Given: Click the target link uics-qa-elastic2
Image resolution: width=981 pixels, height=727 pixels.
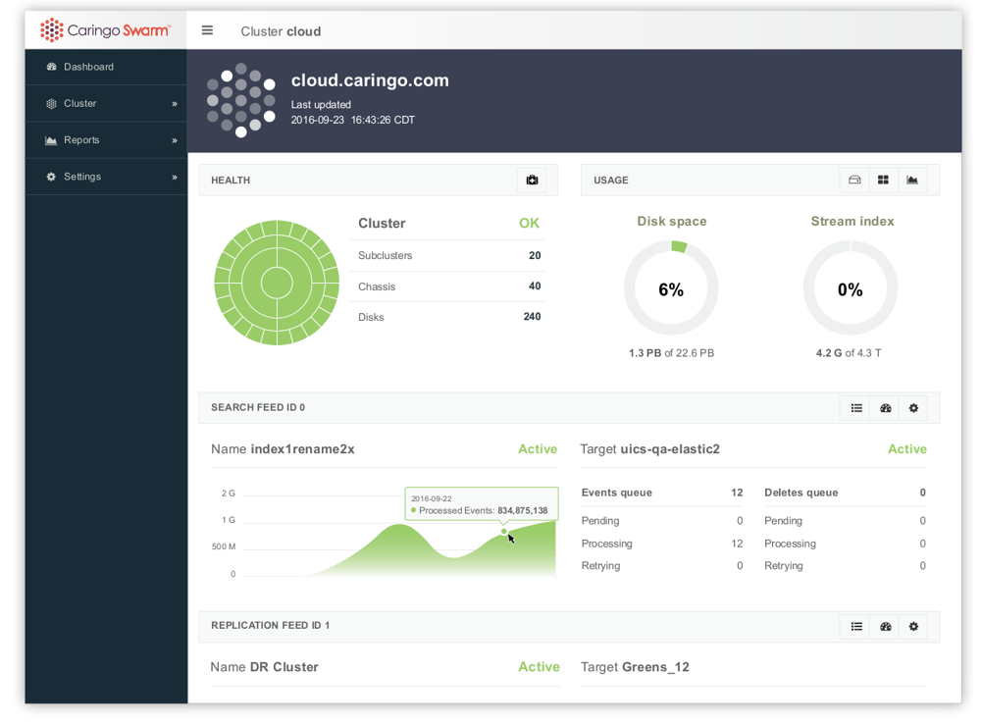Looking at the screenshot, I should (x=669, y=448).
